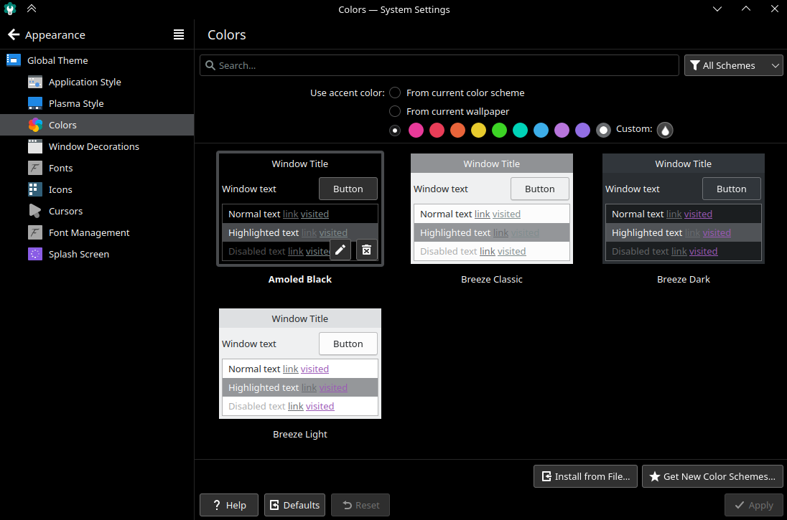The width and height of the screenshot is (787, 520).
Task: Pick the light purple accent swatch
Action: pos(562,131)
